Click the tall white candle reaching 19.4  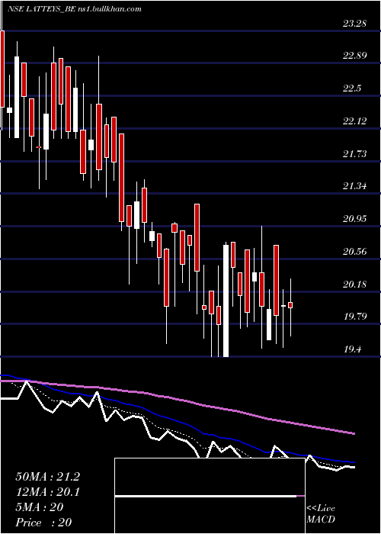226,301
